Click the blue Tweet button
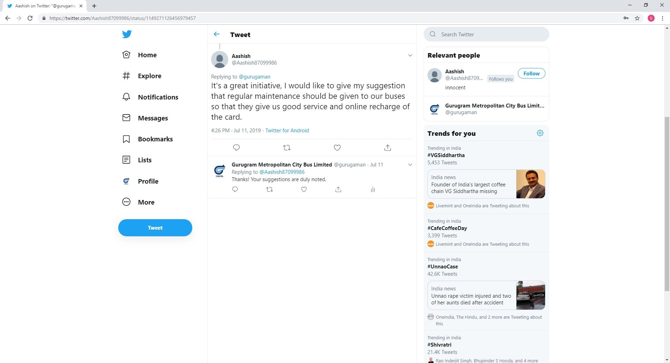This screenshot has height=363, width=670. pyautogui.click(x=155, y=228)
